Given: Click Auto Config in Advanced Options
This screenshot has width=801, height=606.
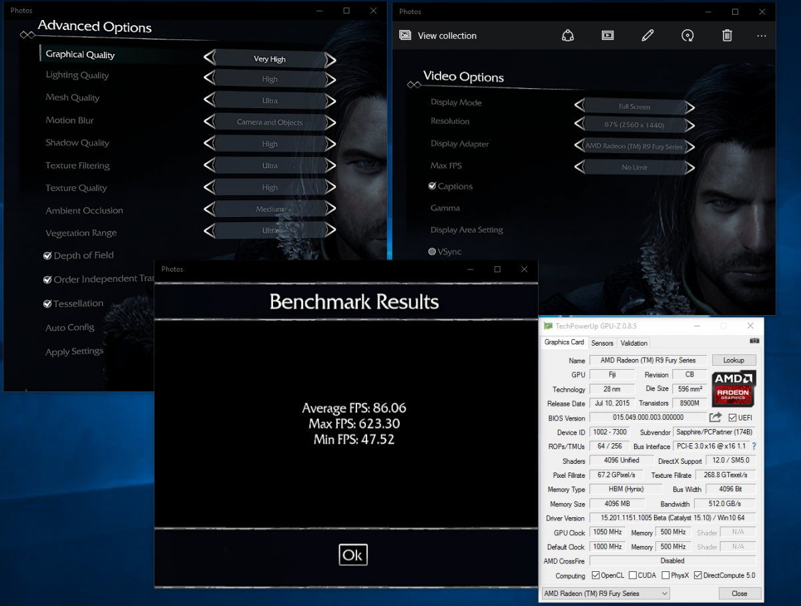Looking at the screenshot, I should click(70, 328).
